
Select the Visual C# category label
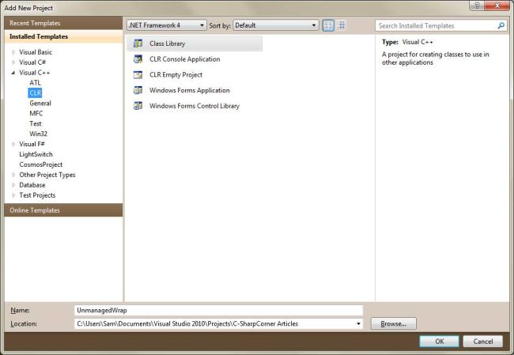32,62
